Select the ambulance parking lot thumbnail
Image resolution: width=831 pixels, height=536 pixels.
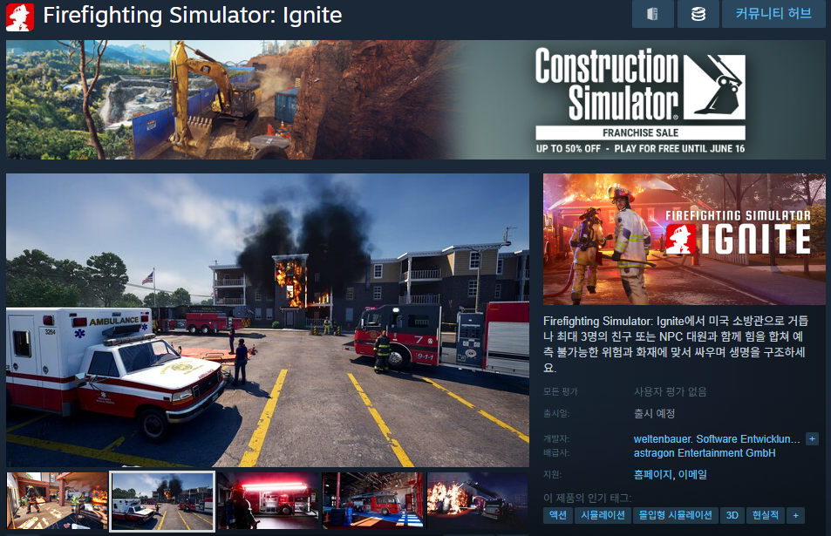click(162, 501)
